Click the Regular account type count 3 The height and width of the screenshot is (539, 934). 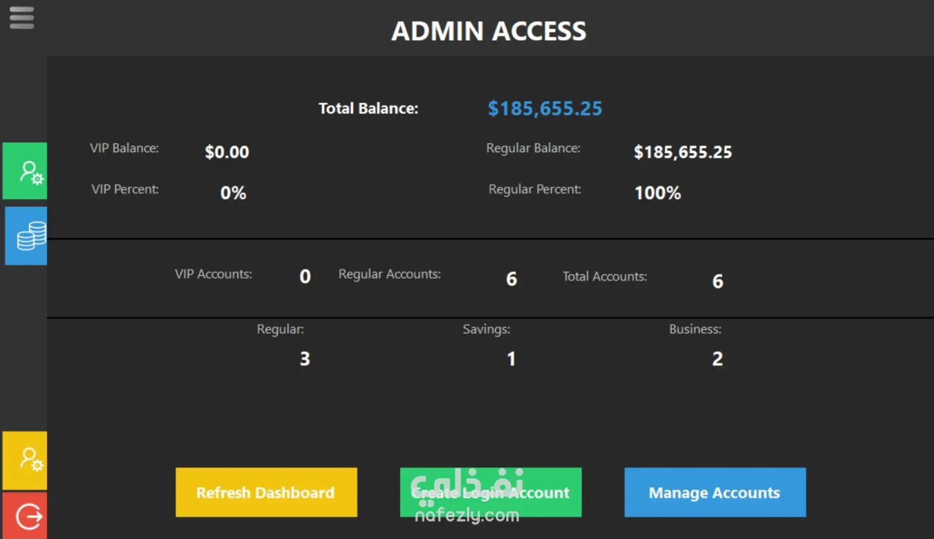click(x=305, y=358)
